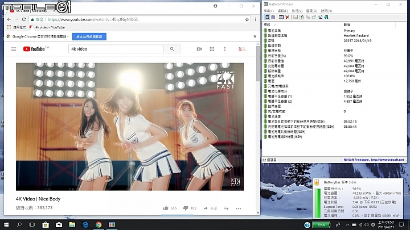Dismiss the default browser infobar

[x=255, y=36]
